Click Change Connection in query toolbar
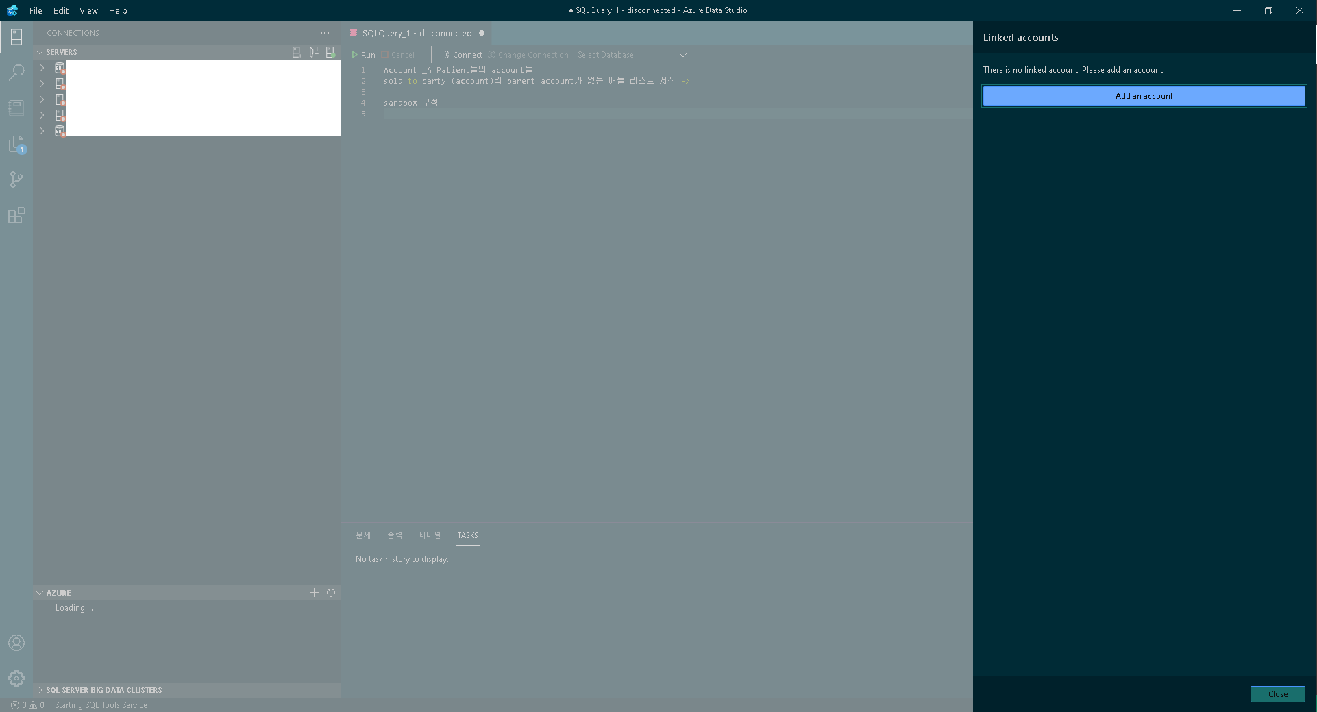The height and width of the screenshot is (712, 1317). (x=528, y=55)
